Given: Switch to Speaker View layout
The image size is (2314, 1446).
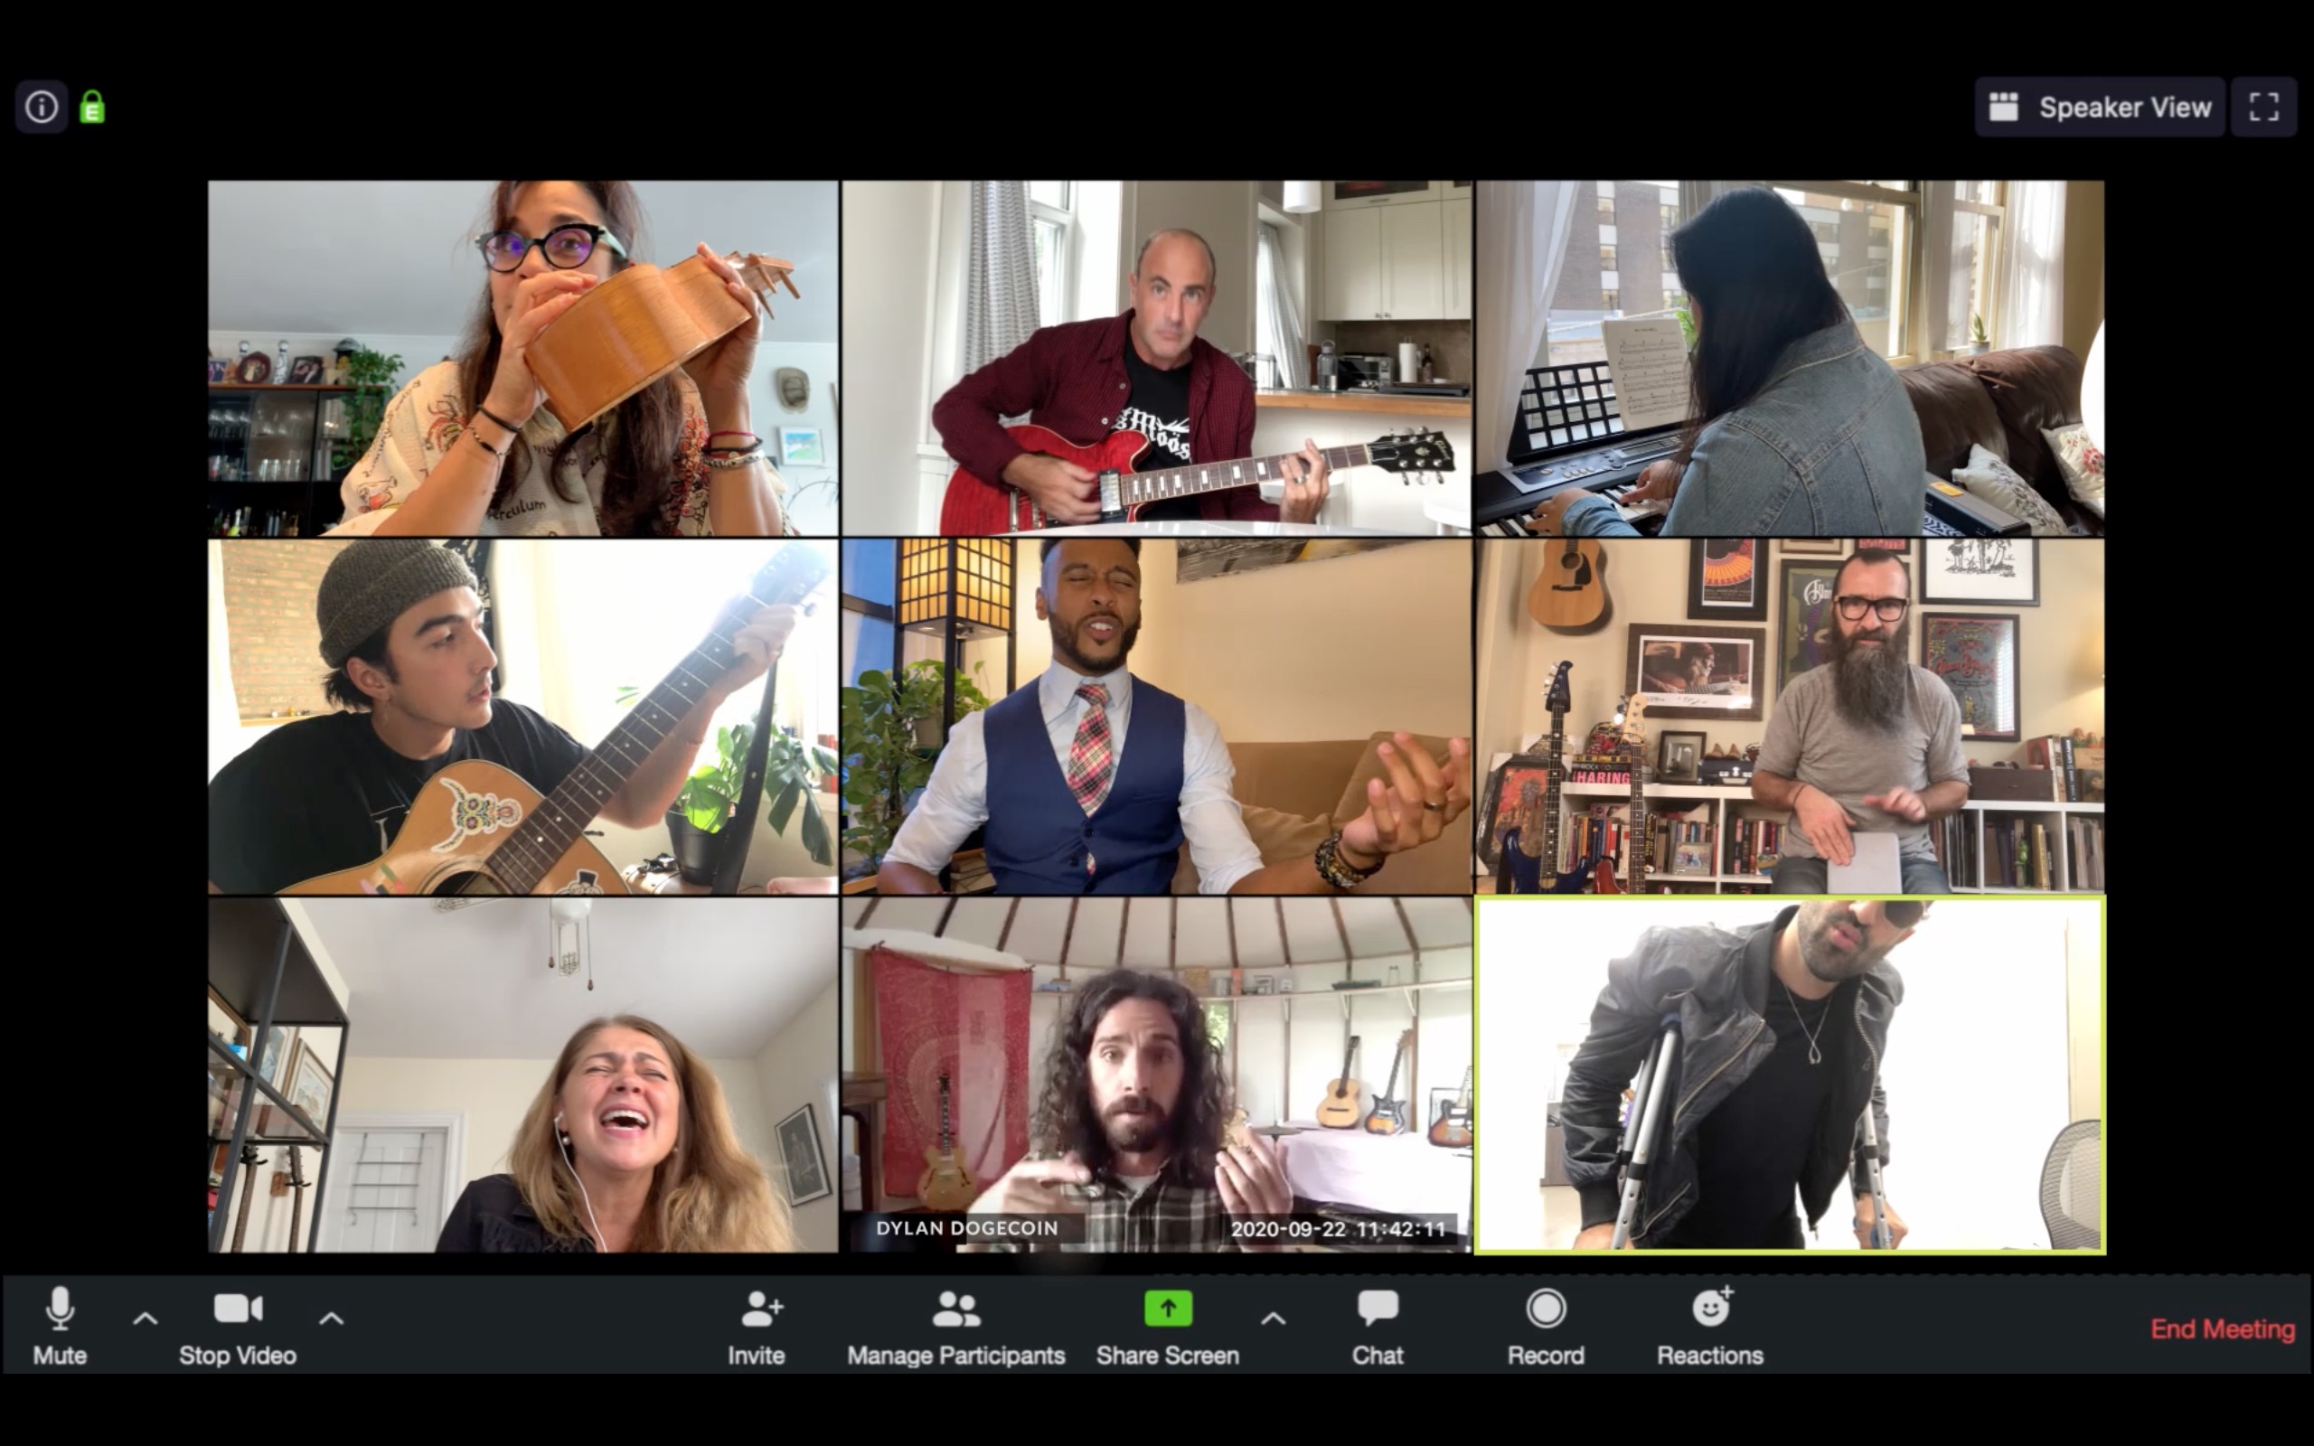Looking at the screenshot, I should pyautogui.click(x=2101, y=107).
